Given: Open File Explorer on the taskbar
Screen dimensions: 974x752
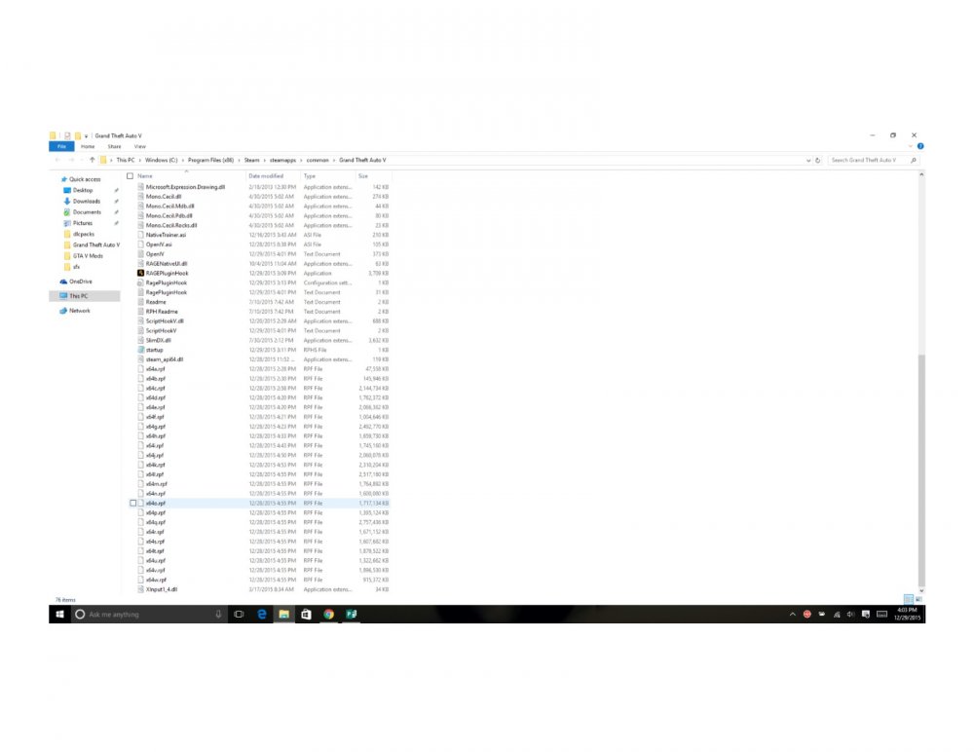Looking at the screenshot, I should tap(283, 614).
